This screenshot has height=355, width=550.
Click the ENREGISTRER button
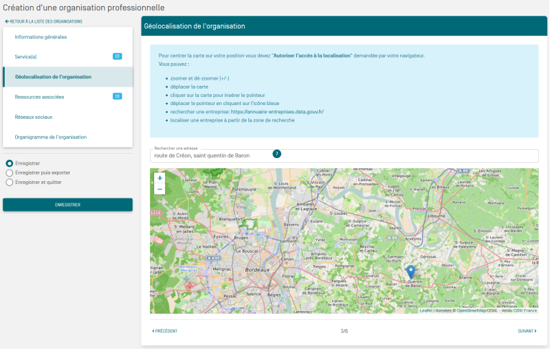[x=67, y=205]
